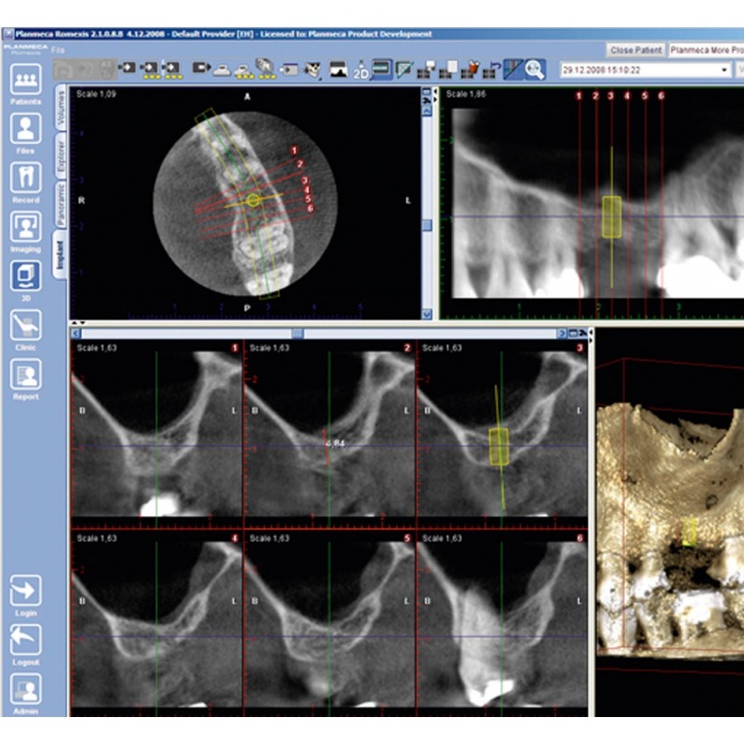Select the yellow implant in cross-section 3
This screenshot has height=744, width=744.
[x=499, y=446]
